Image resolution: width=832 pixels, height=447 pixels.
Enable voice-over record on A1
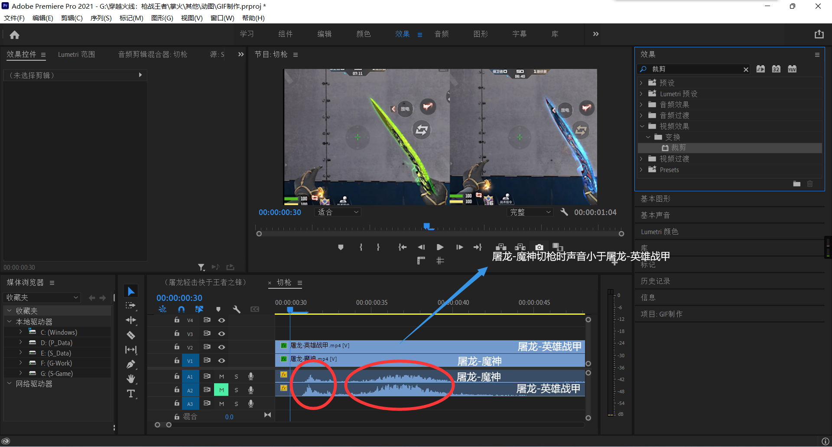click(250, 377)
